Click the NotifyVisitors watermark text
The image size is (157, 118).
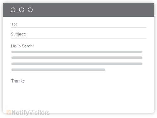pyautogui.click(x=30, y=113)
